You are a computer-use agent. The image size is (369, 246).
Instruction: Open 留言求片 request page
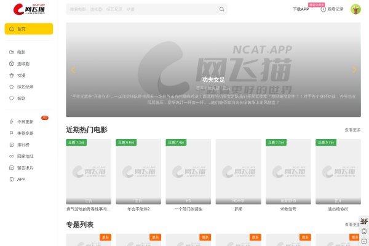tap(25, 168)
